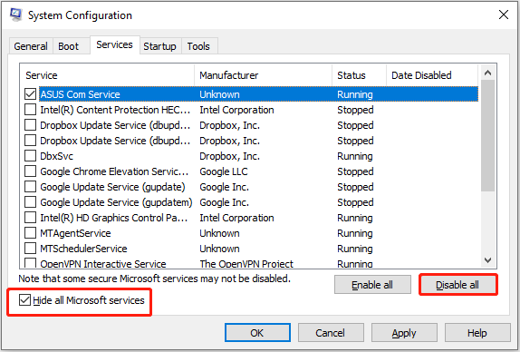Check Intel(R) Content Protection HEC service checkbox
This screenshot has height=352, width=520.
click(30, 110)
